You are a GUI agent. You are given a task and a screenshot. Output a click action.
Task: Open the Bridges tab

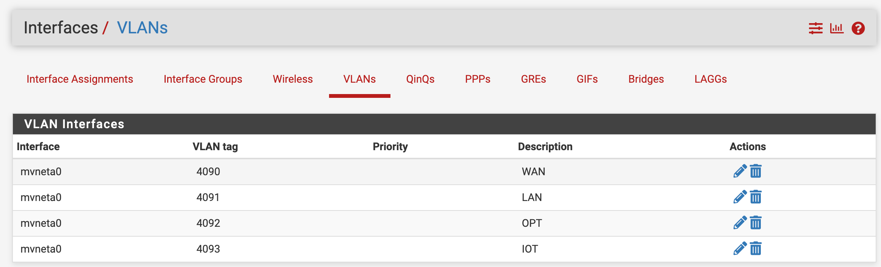tap(646, 79)
